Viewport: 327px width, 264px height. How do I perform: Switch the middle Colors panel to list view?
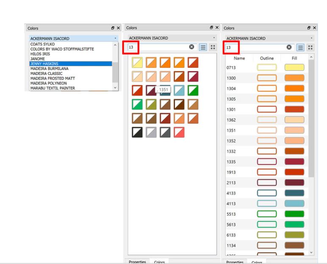tap(203, 47)
